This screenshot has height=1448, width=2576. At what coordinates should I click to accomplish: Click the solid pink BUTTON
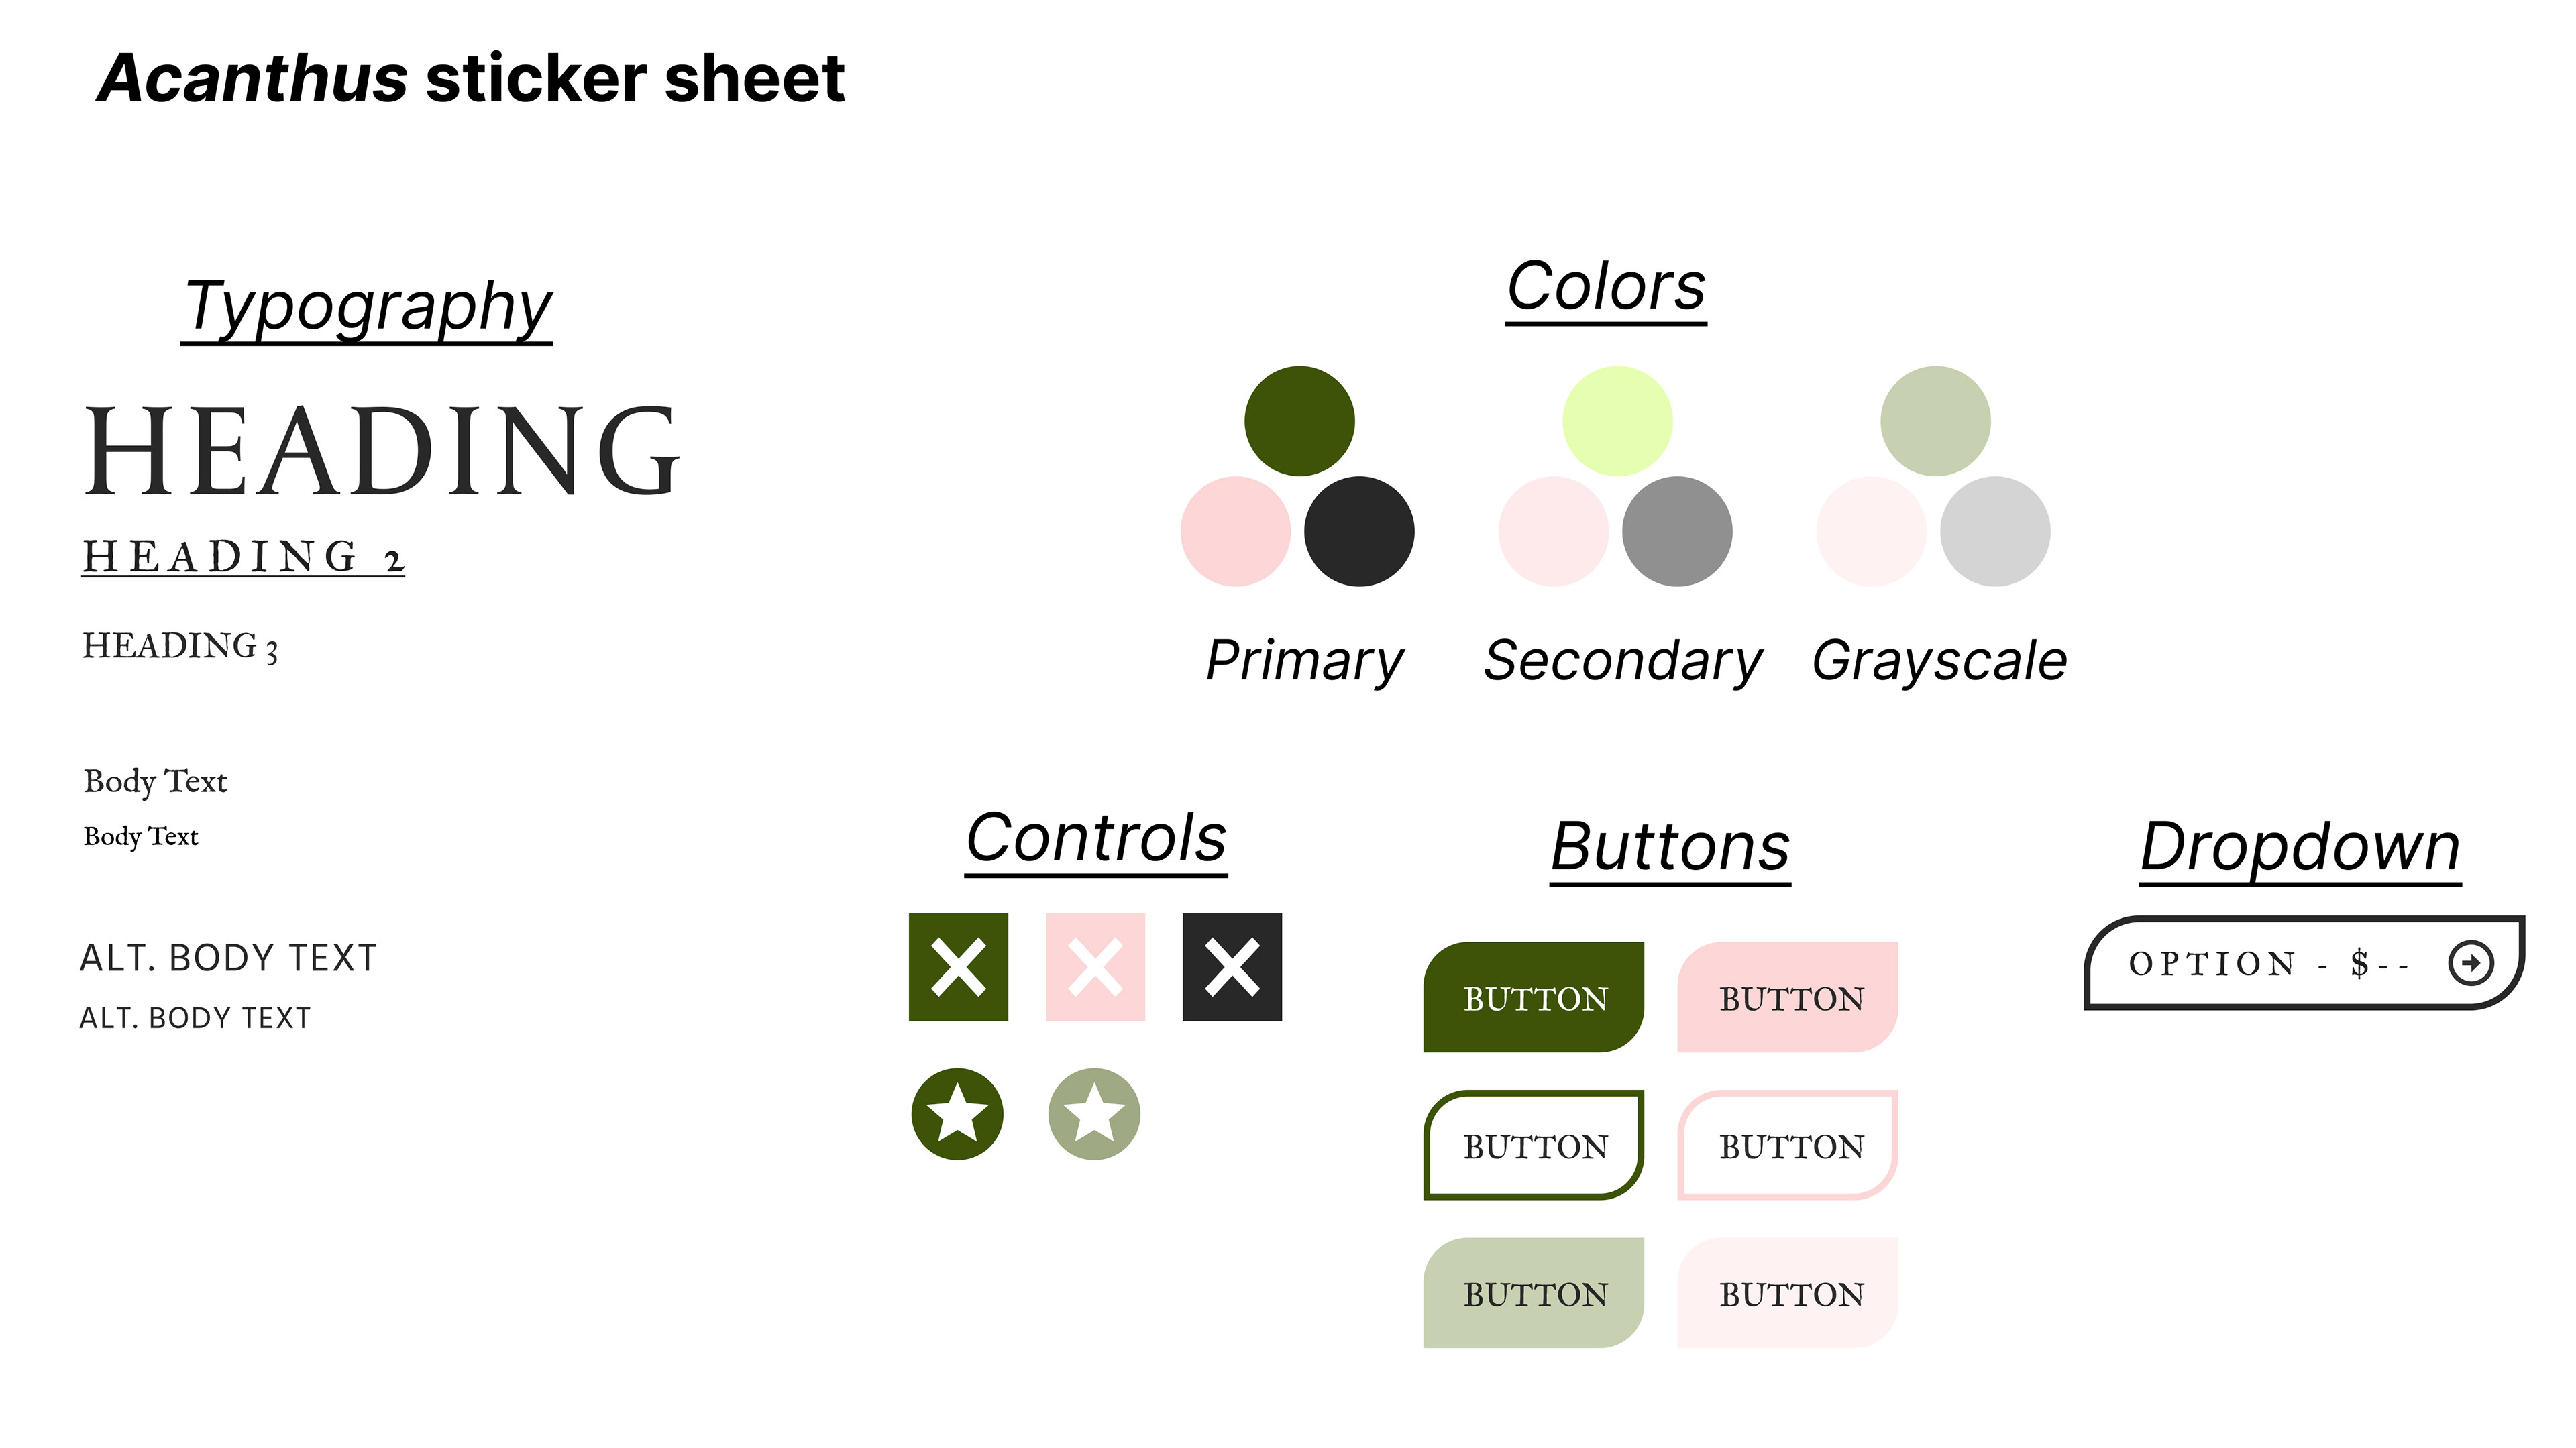[x=1788, y=997]
